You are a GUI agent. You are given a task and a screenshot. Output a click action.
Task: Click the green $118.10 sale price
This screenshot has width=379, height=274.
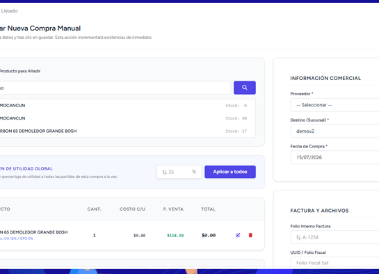point(175,235)
